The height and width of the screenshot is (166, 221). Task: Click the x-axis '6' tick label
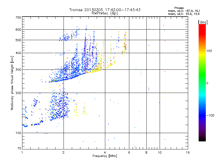coord(129,152)
